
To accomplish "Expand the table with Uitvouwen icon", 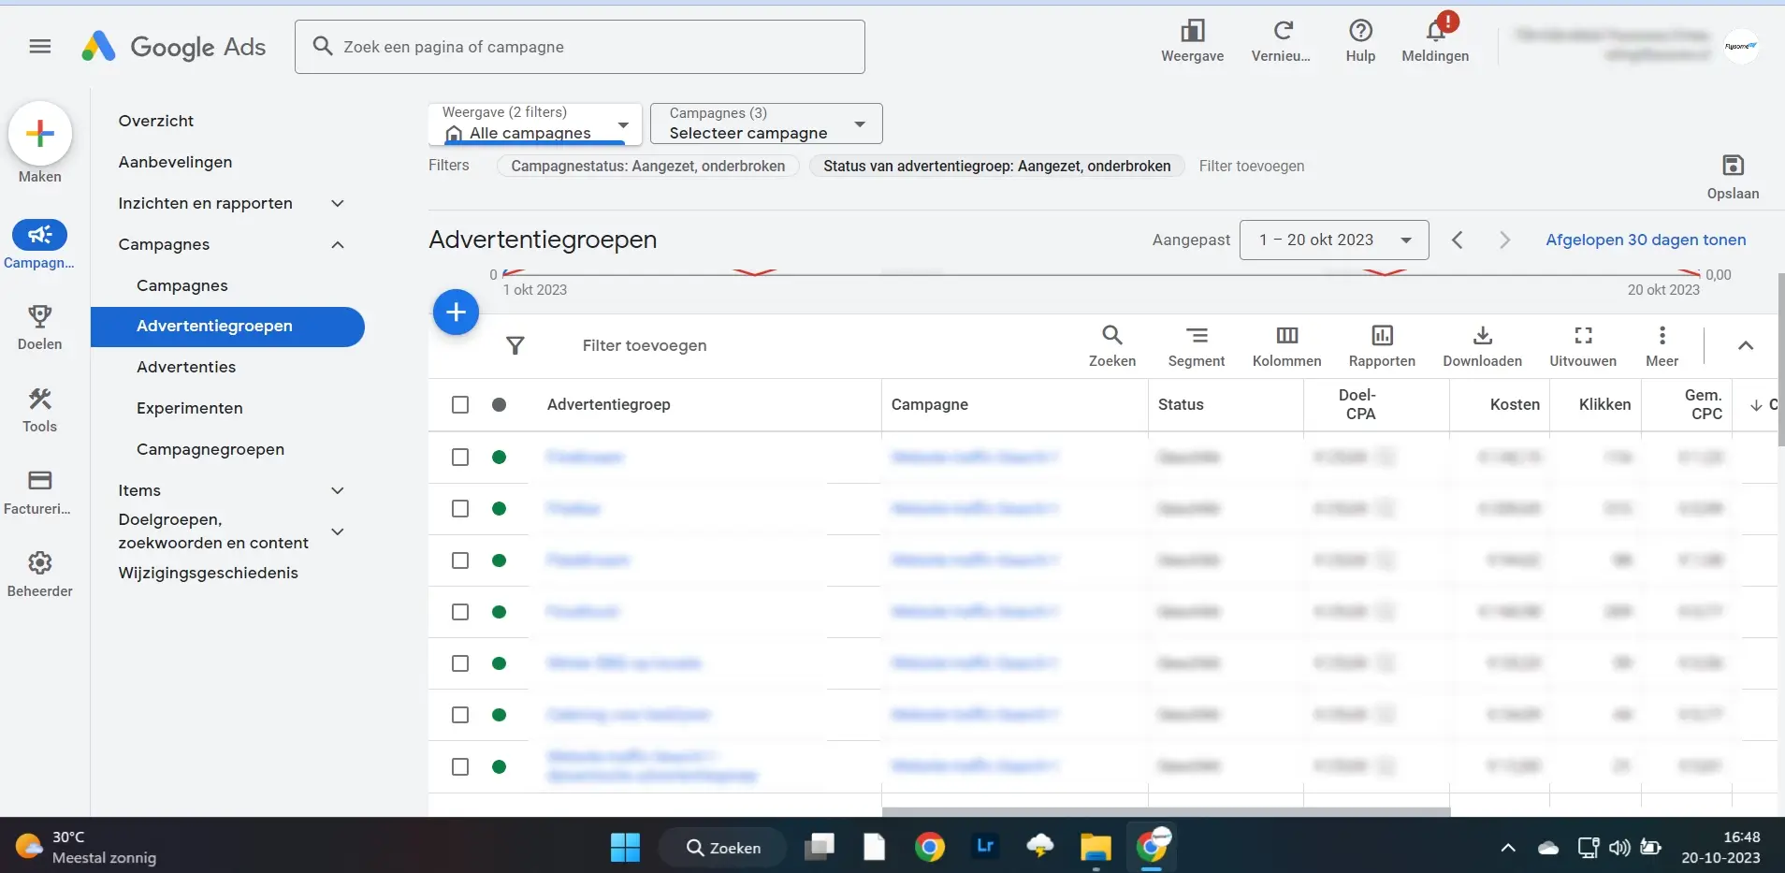I will click(1582, 337).
